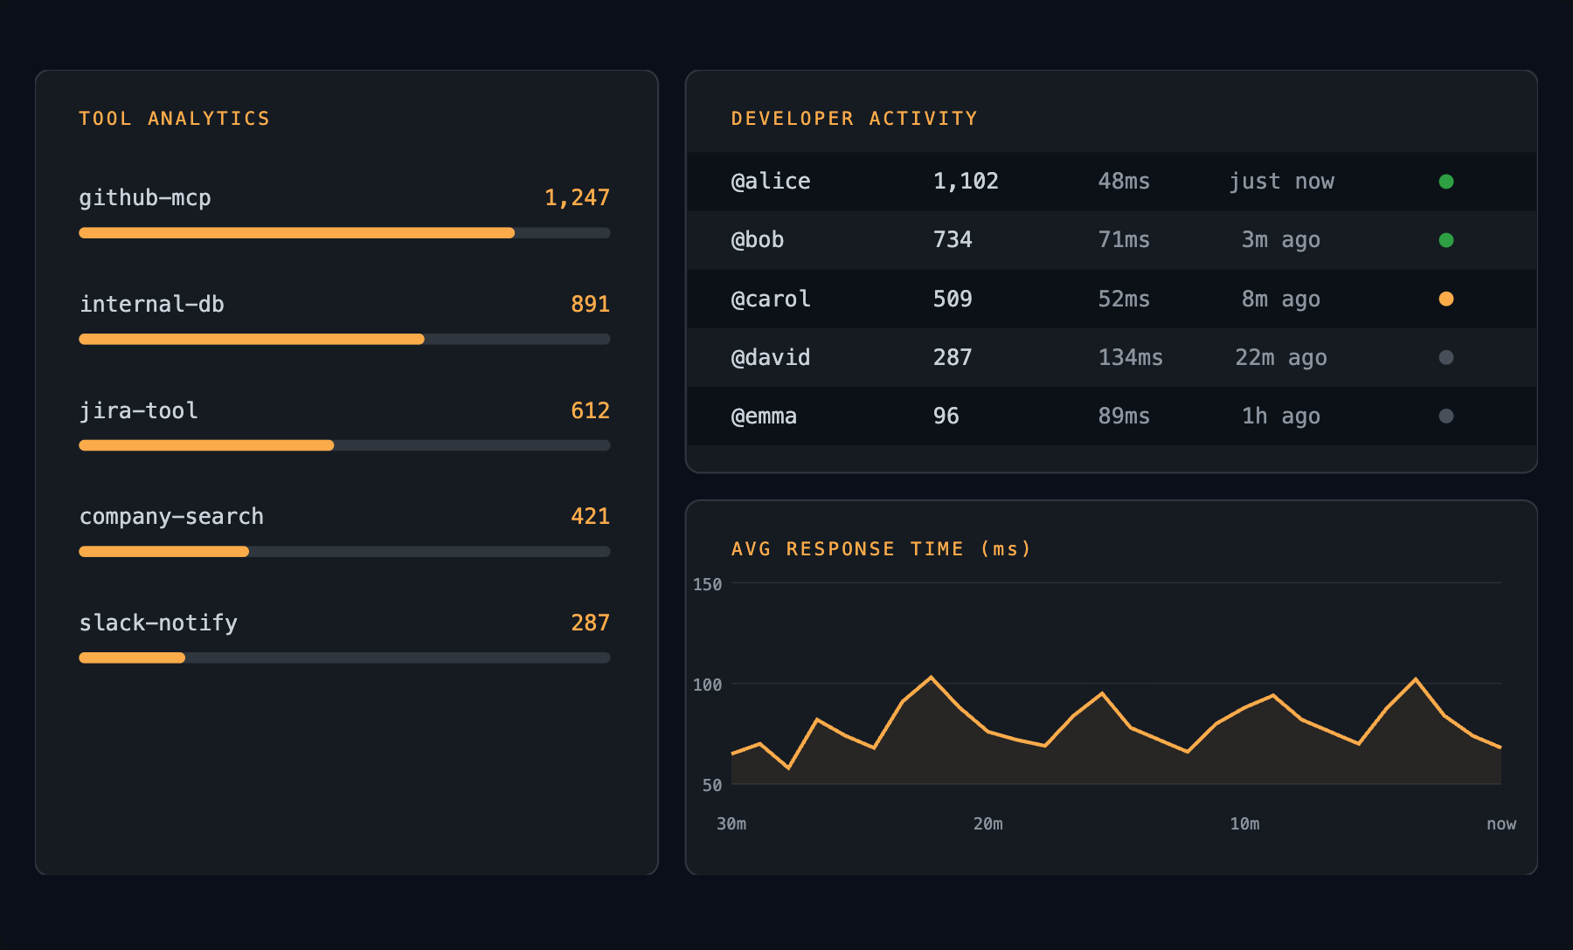Click the orange status dot beside @carol
1573x950 pixels.
coord(1446,299)
